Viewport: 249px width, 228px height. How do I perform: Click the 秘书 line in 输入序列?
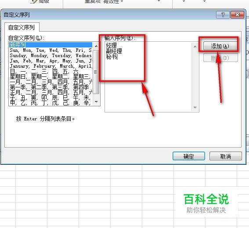pos(111,57)
